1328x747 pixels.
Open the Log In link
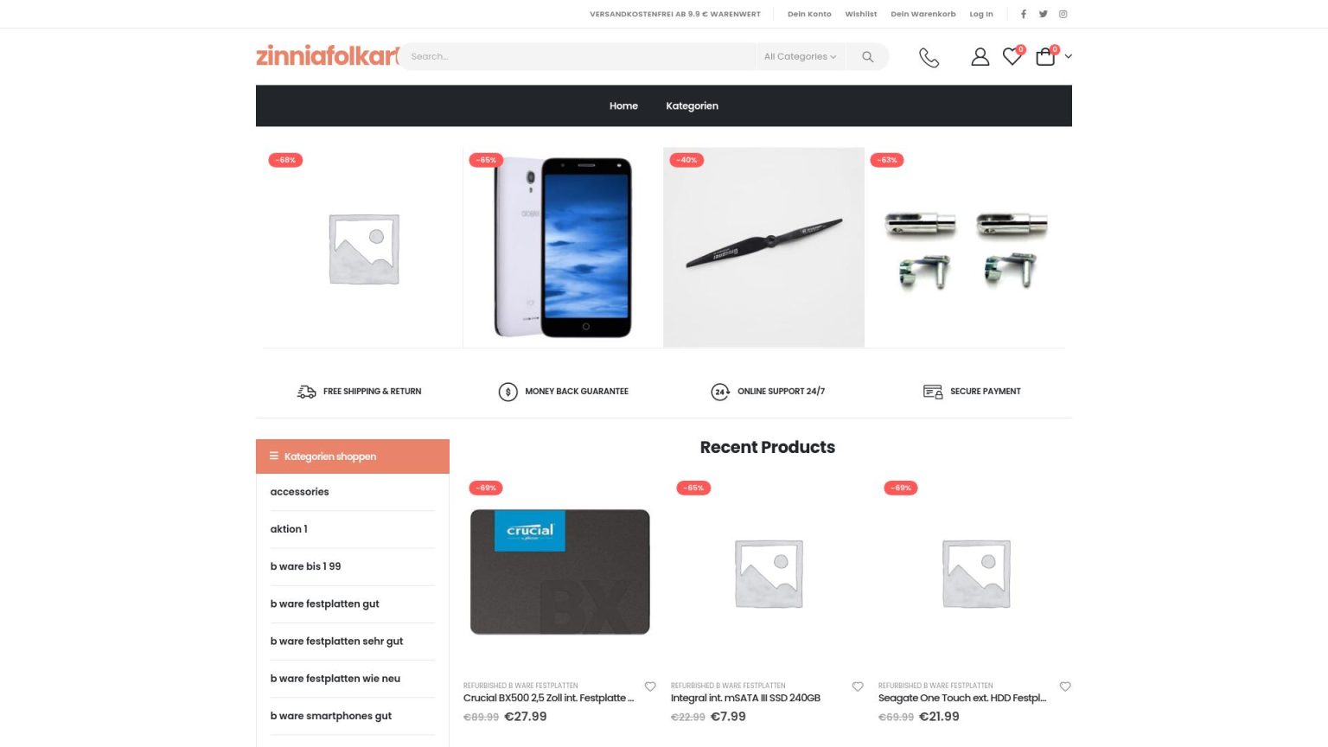click(981, 14)
